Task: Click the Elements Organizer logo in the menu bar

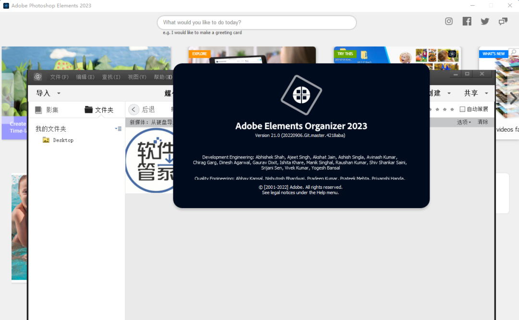Action: coord(37,77)
